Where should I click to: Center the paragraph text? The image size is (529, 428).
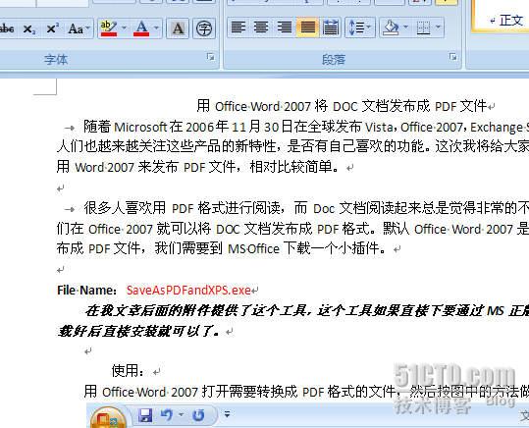(x=261, y=27)
